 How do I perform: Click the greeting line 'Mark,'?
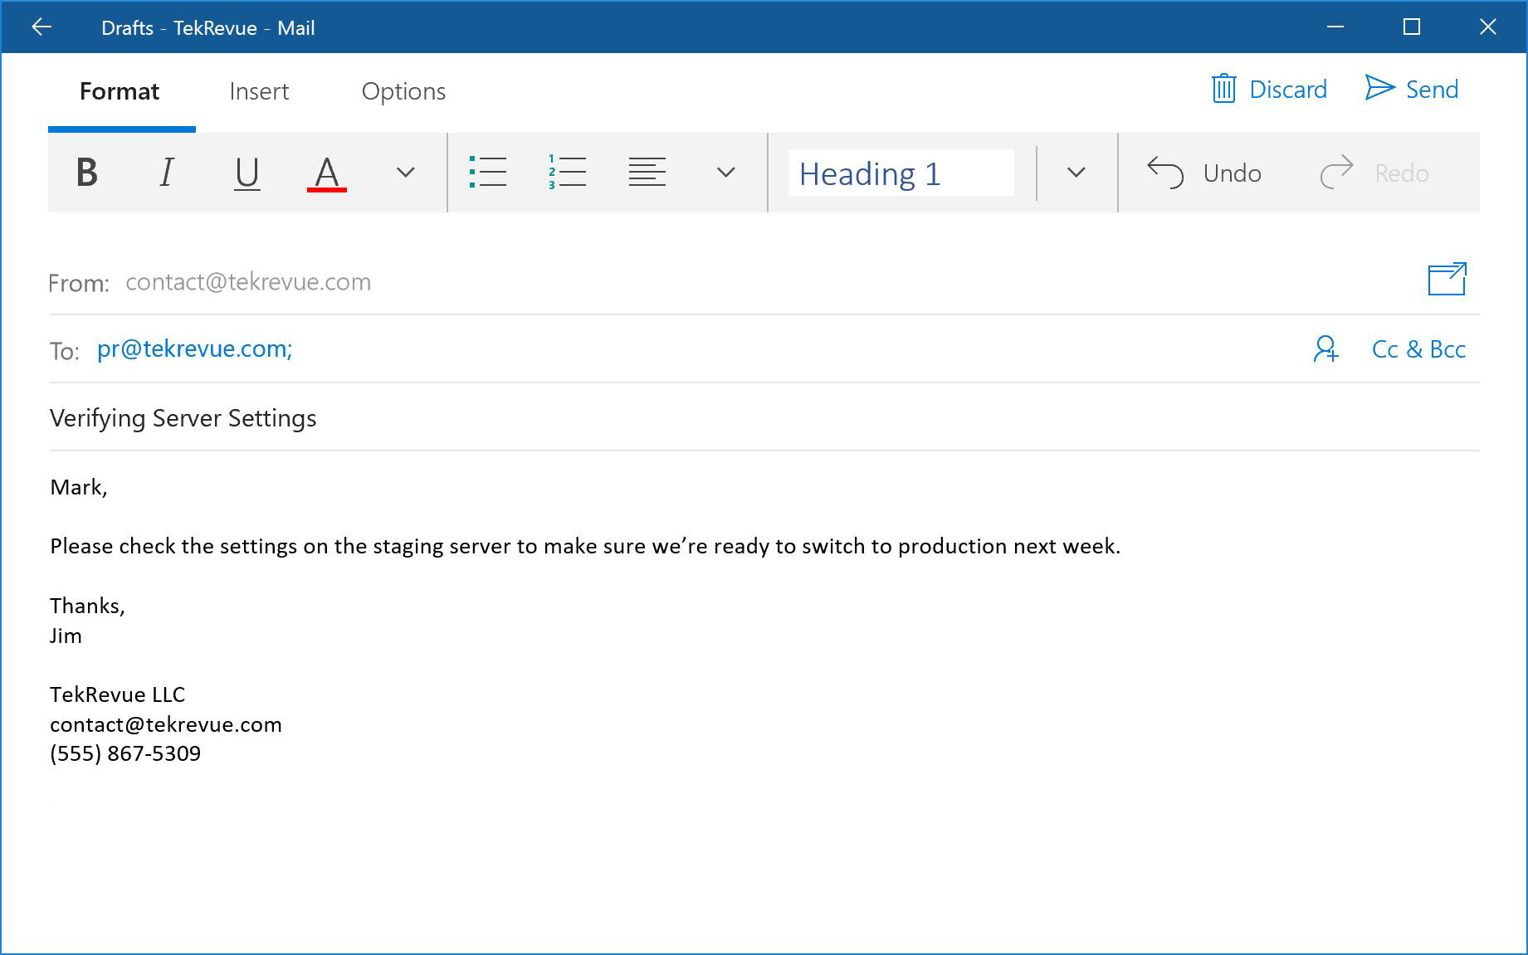pyautogui.click(x=79, y=487)
